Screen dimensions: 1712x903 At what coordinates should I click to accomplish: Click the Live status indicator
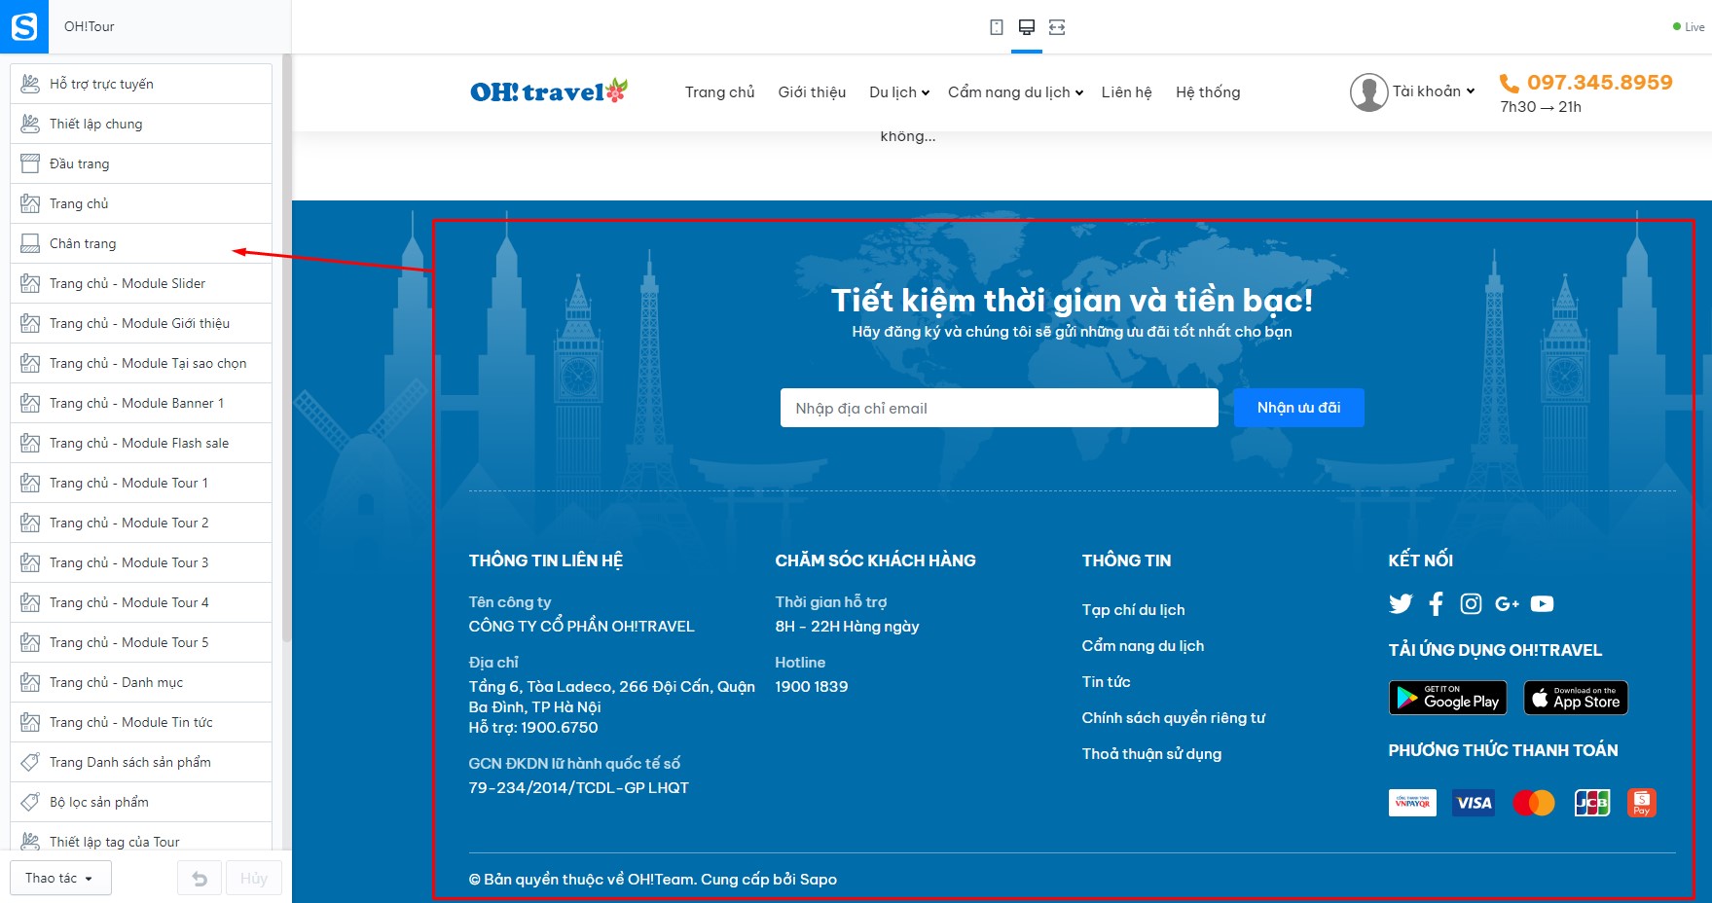[x=1689, y=27]
